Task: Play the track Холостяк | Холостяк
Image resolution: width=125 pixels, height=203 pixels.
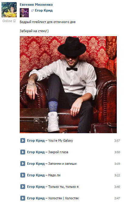Action: click(23, 198)
